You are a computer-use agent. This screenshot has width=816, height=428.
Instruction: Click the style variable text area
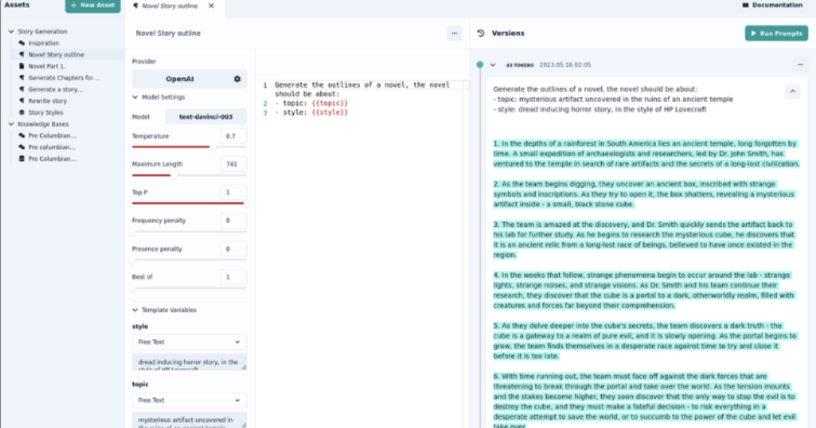pyautogui.click(x=189, y=362)
